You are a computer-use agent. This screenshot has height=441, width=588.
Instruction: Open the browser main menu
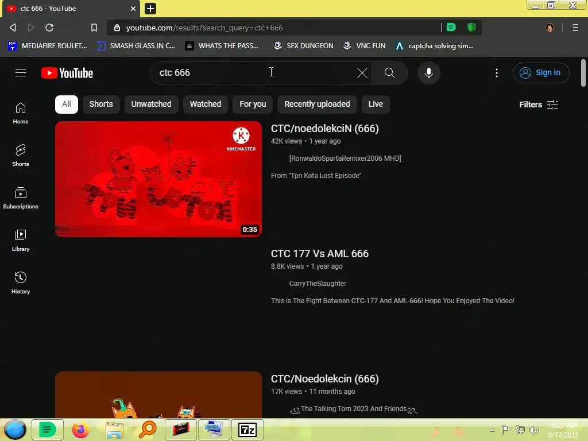coord(575,28)
